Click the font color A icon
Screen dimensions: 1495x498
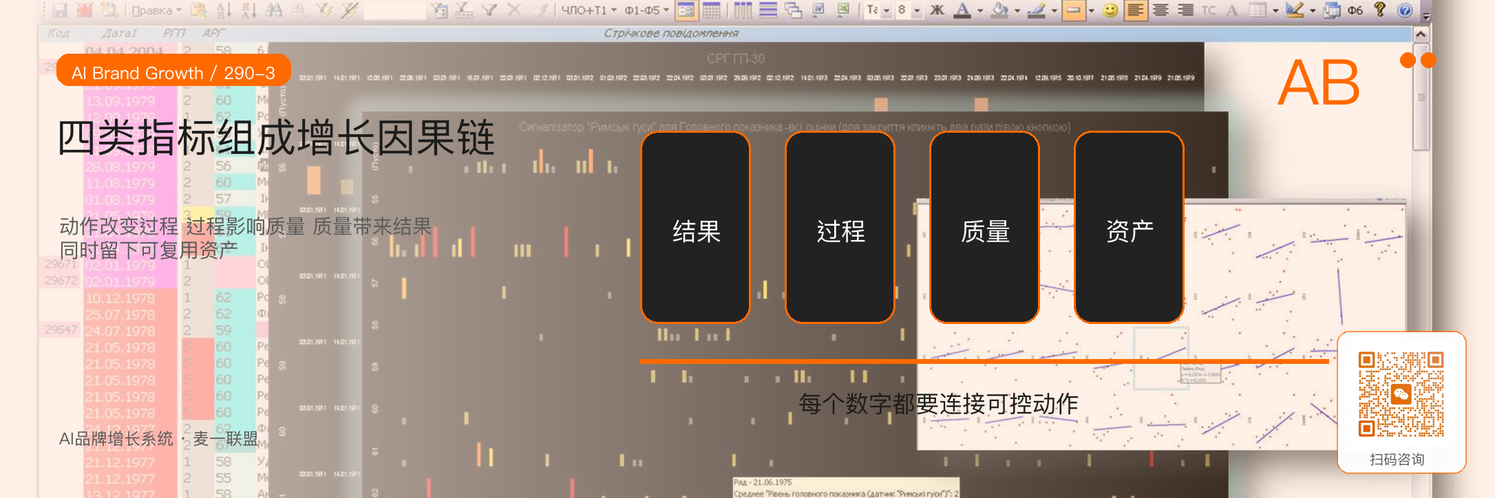point(962,10)
